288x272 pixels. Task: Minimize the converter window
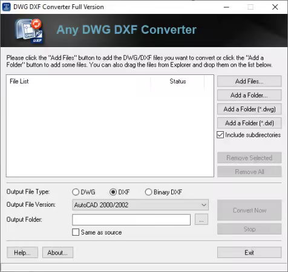226,7
